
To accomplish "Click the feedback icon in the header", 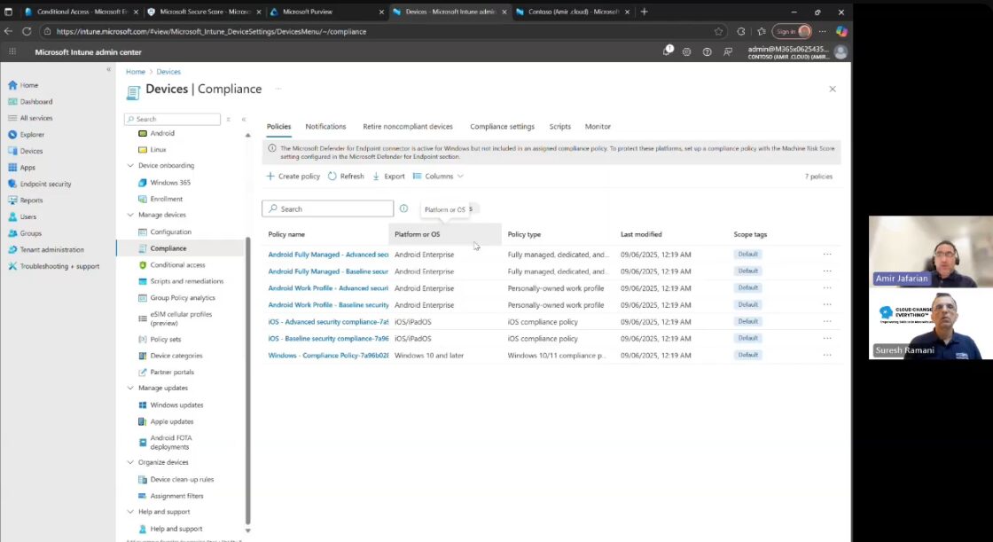I will (x=728, y=52).
